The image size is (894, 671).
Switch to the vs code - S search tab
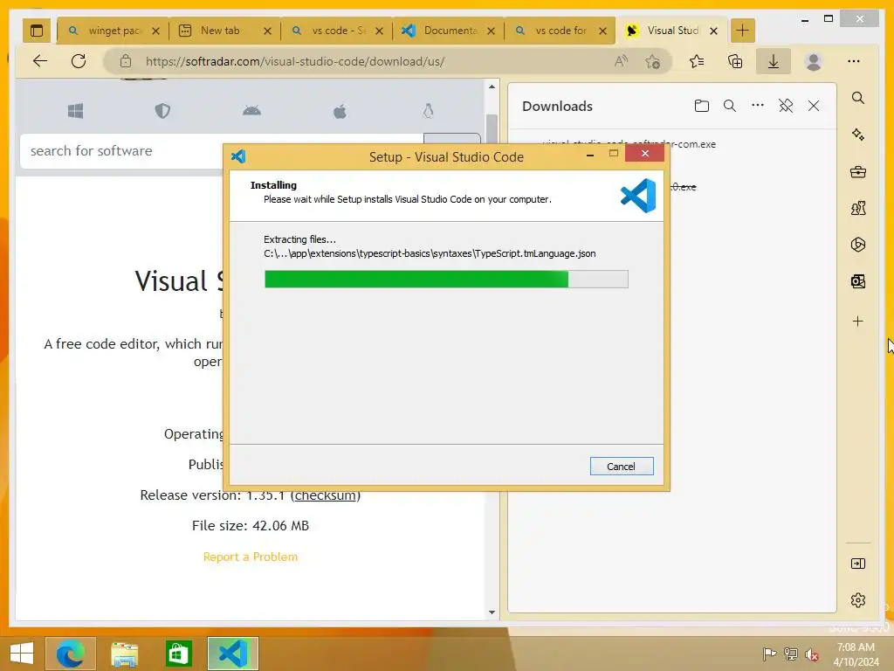pos(336,31)
